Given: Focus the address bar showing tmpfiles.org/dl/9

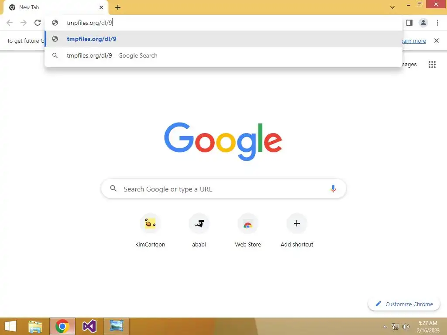Looking at the screenshot, I should pos(223,23).
